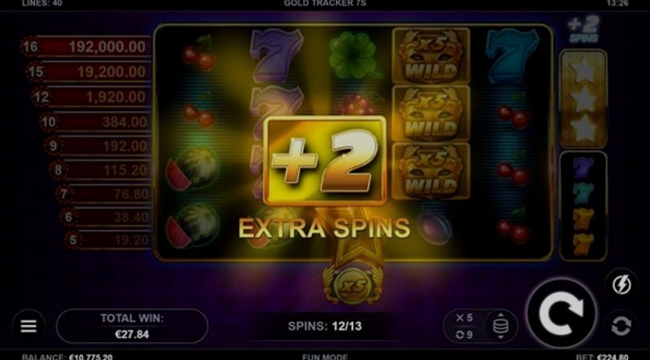Select the 19,200.00 prize row
Image resolution: width=650 pixels, height=360 pixels.
point(89,72)
